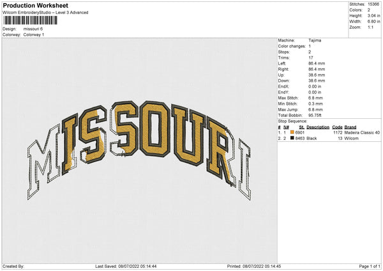The width and height of the screenshot is (383, 271).
Task: Click the 'Left:' measurement label
Action: pyautogui.click(x=282, y=63)
